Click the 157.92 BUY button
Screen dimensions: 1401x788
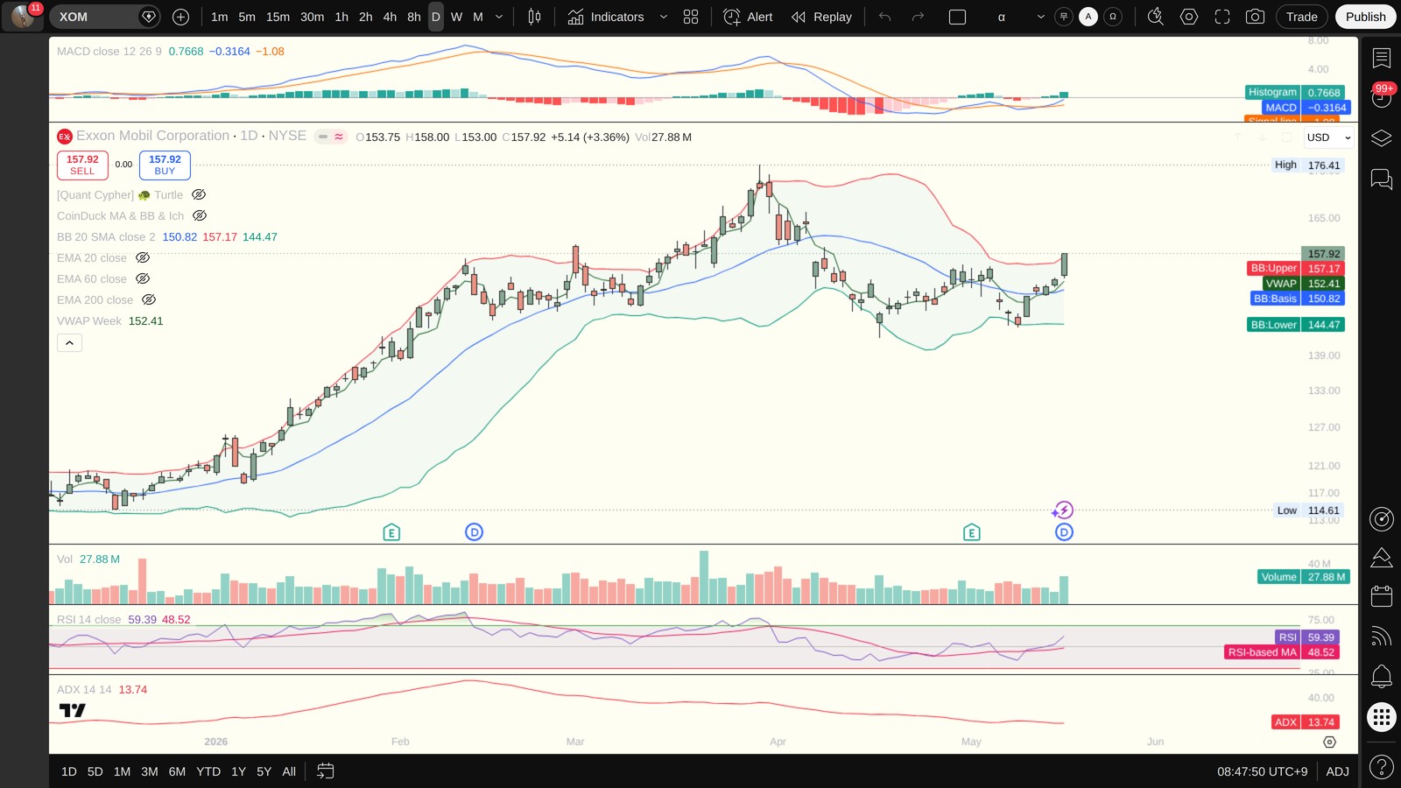coord(165,165)
